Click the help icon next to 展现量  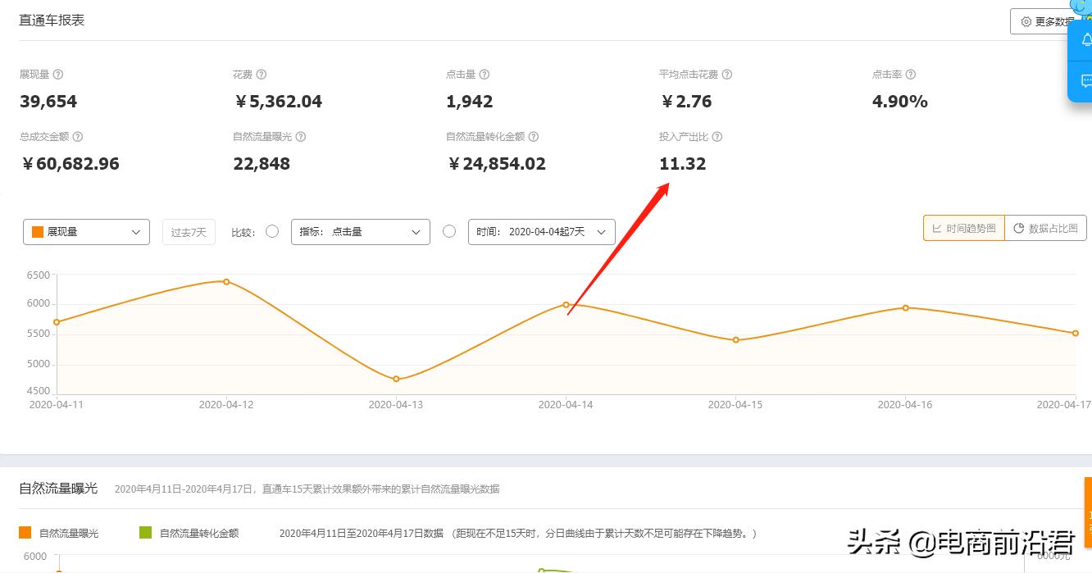pos(57,74)
